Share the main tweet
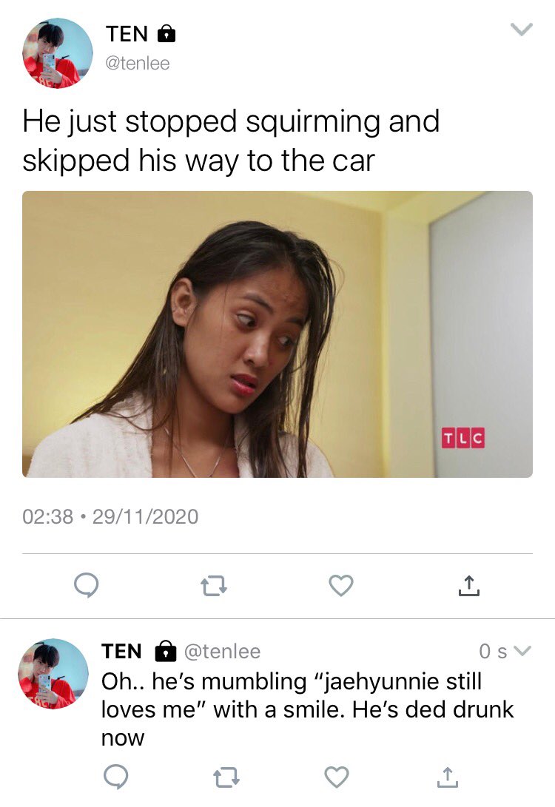The image size is (555, 807). tap(468, 586)
